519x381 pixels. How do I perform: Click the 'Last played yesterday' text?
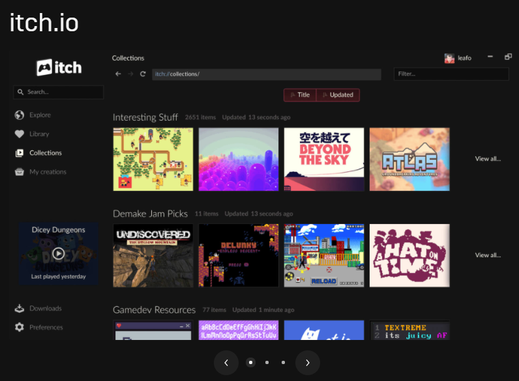click(x=59, y=277)
